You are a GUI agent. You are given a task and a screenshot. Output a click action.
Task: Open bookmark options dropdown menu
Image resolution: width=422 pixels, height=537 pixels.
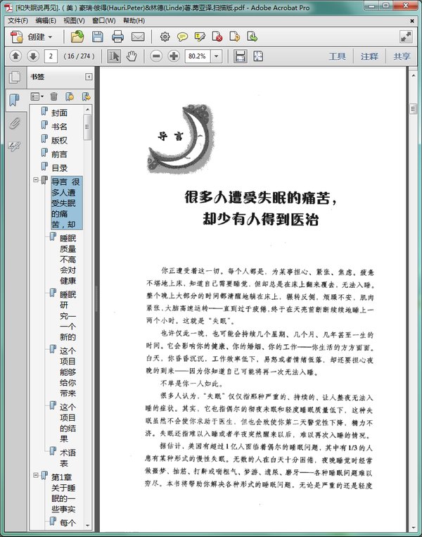[x=37, y=96]
